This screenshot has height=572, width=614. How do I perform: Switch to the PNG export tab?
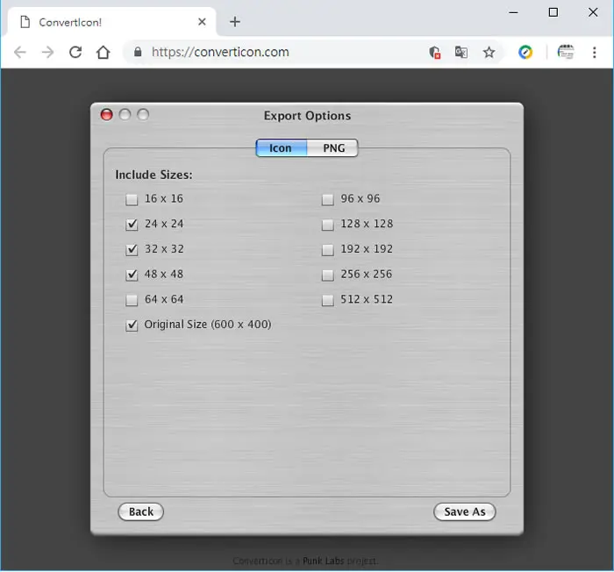click(x=332, y=148)
